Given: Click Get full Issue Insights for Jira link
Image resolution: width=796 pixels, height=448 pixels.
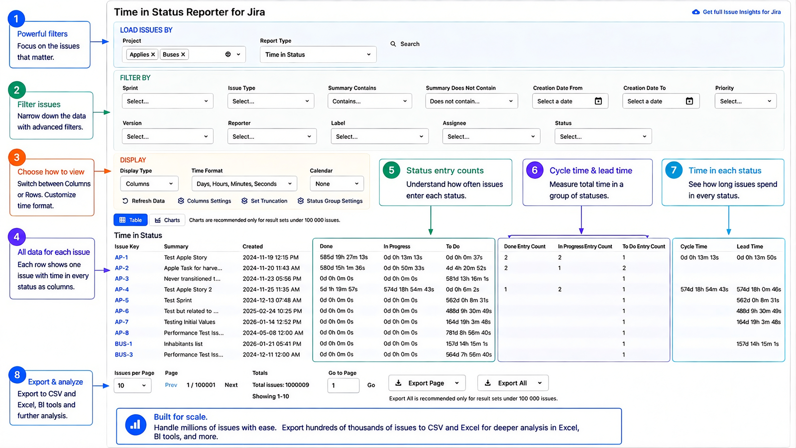Looking at the screenshot, I should 741,12.
